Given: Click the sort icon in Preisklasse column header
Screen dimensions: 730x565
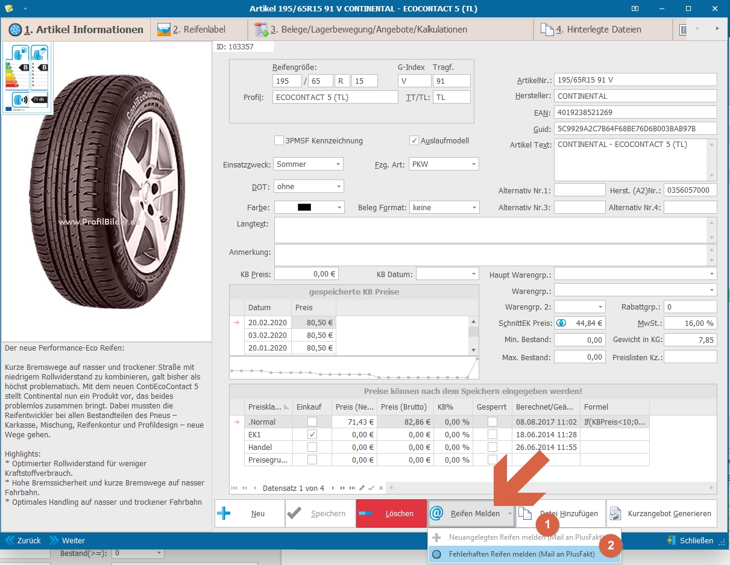Looking at the screenshot, I should click(x=286, y=407).
